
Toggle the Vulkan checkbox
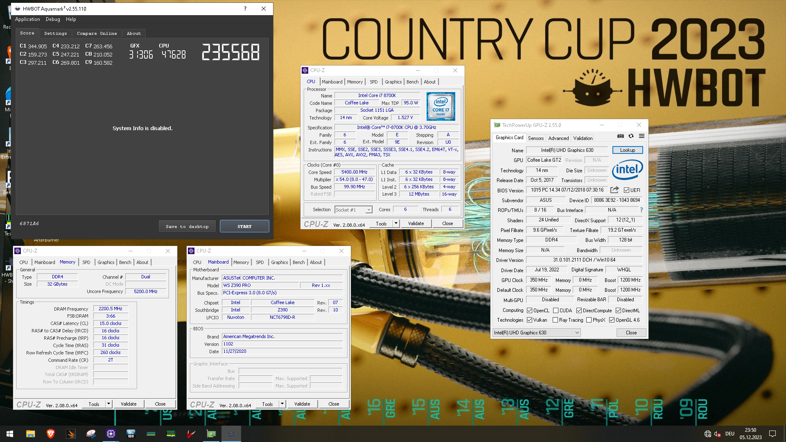click(x=529, y=320)
